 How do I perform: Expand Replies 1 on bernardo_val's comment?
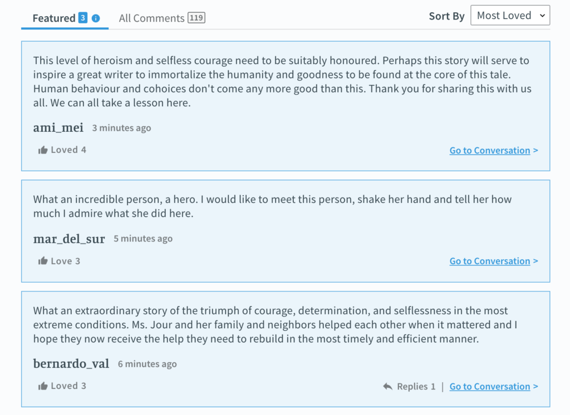409,386
